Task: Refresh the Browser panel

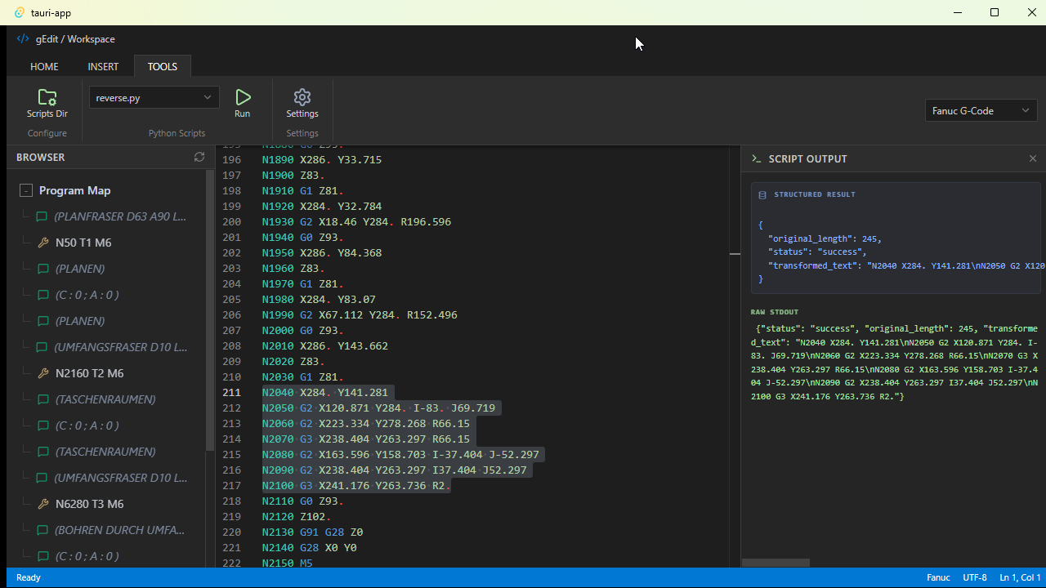Action: pyautogui.click(x=199, y=157)
